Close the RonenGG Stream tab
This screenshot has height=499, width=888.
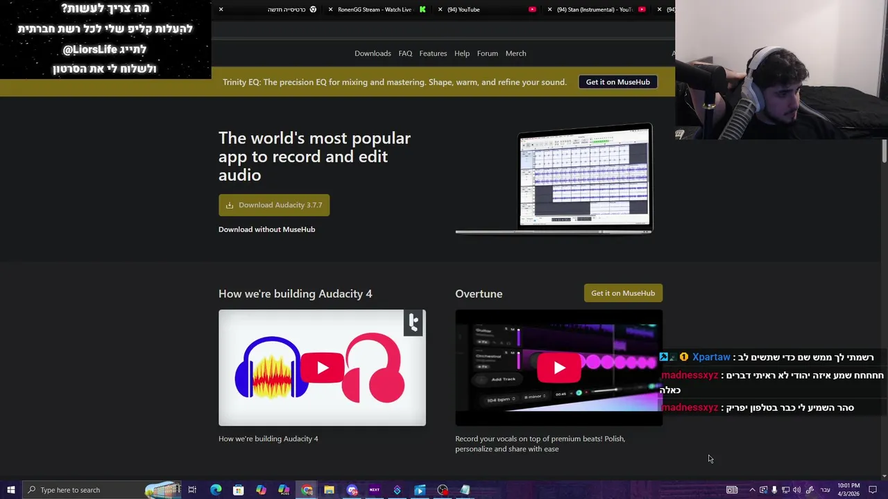(330, 10)
